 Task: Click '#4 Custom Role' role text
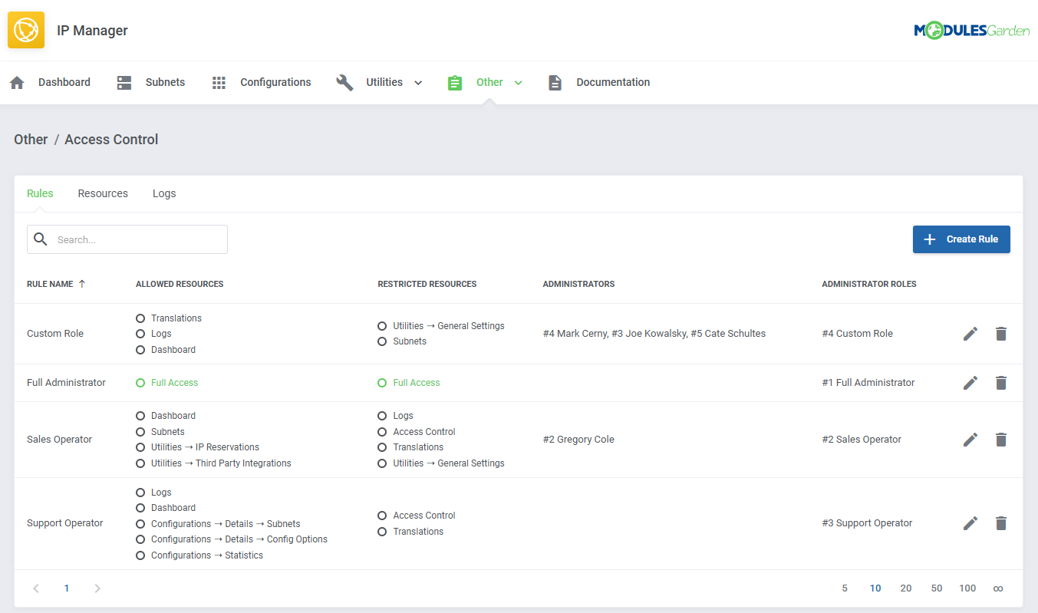(858, 334)
